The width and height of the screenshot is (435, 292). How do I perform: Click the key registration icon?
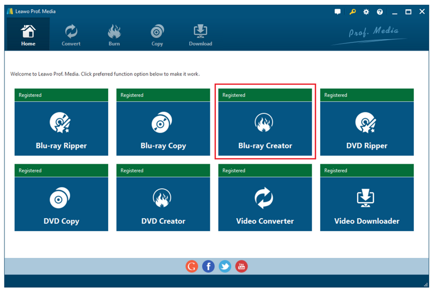(x=352, y=12)
